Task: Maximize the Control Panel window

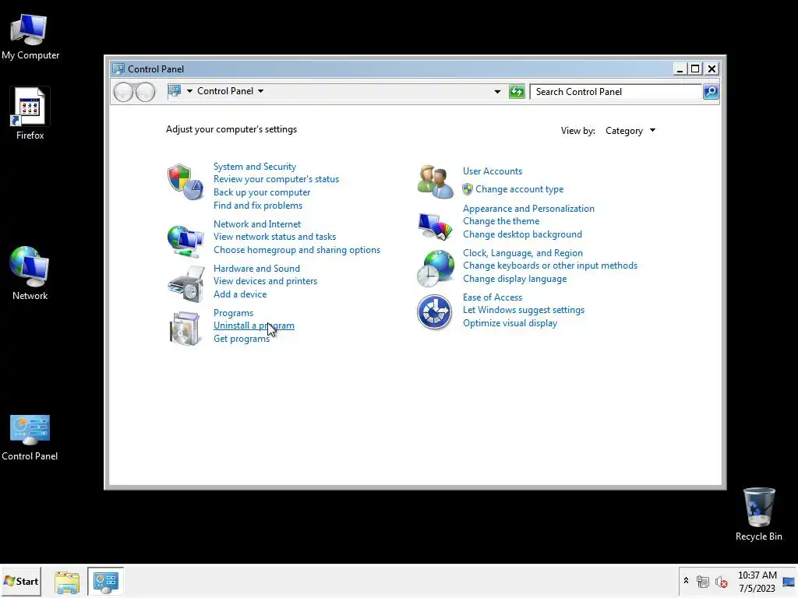Action: pyautogui.click(x=695, y=69)
